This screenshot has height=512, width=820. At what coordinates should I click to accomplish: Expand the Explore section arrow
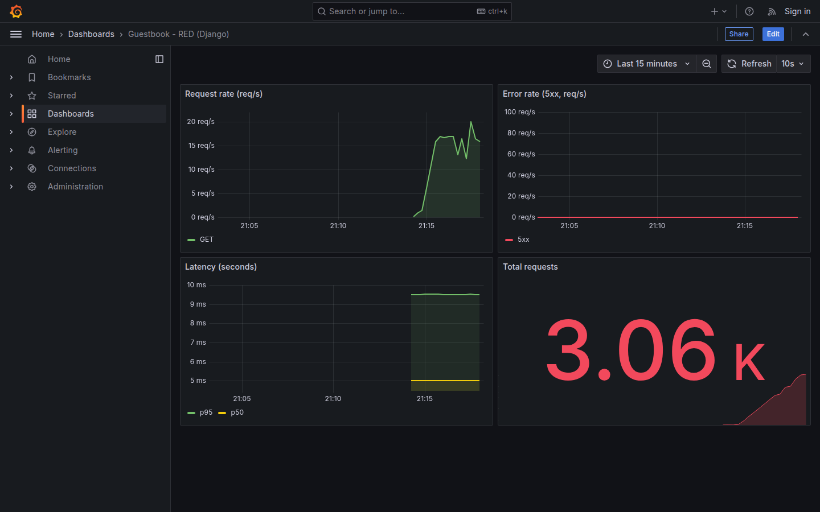click(x=11, y=132)
